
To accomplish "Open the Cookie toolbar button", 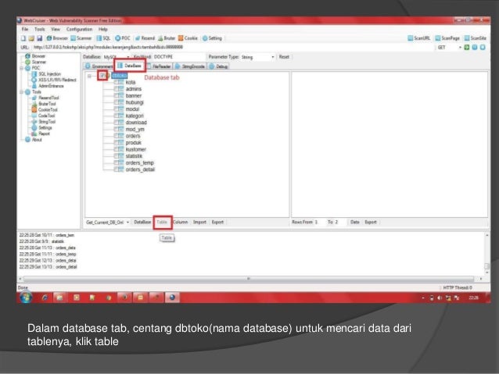I will pyautogui.click(x=188, y=38).
